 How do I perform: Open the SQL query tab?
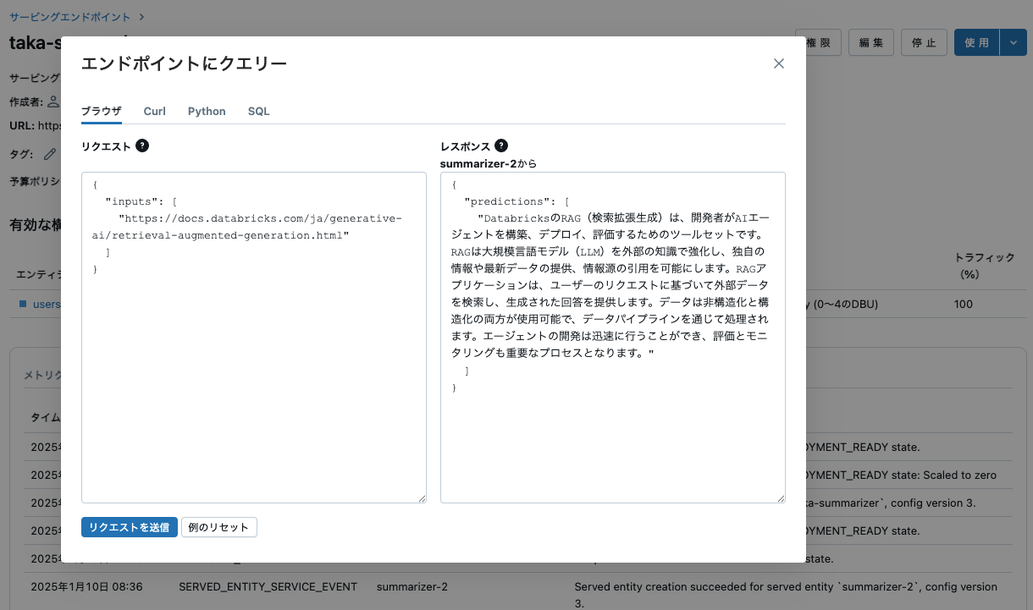click(x=258, y=111)
